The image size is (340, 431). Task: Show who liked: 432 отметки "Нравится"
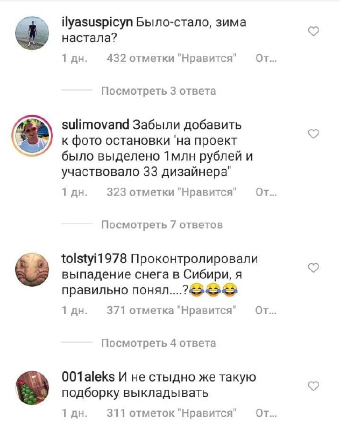172,58
